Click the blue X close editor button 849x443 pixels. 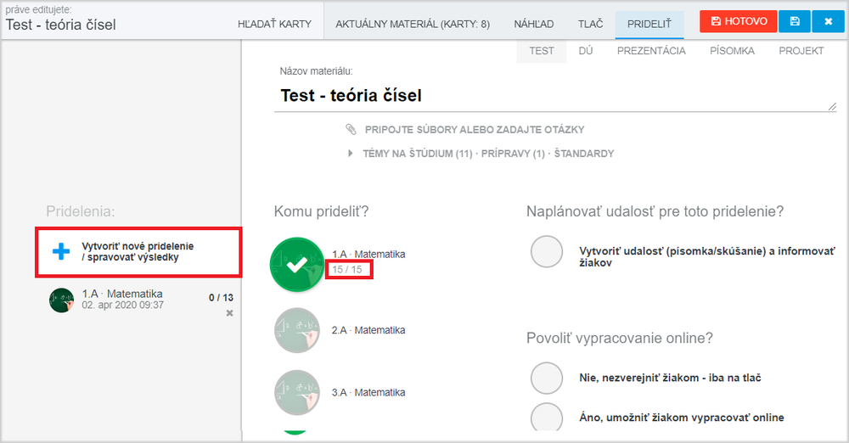[828, 22]
